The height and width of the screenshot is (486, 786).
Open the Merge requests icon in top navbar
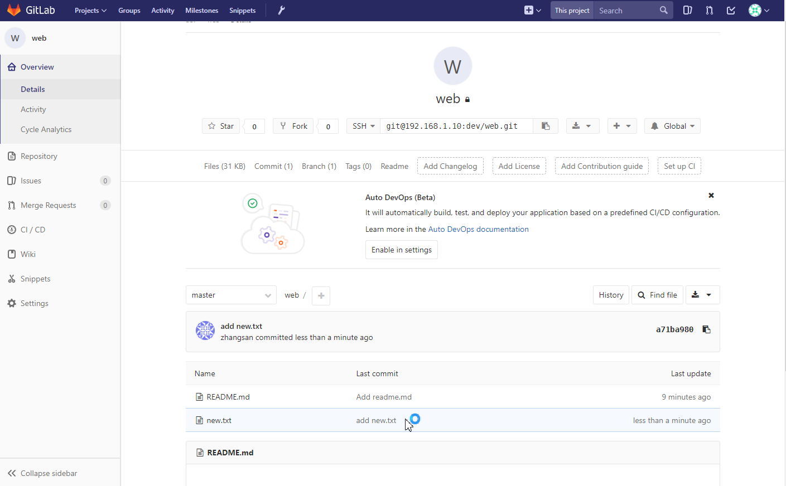pyautogui.click(x=709, y=10)
